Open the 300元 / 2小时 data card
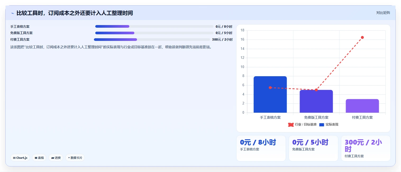Viewport: 401px width, 172px height. click(x=366, y=148)
